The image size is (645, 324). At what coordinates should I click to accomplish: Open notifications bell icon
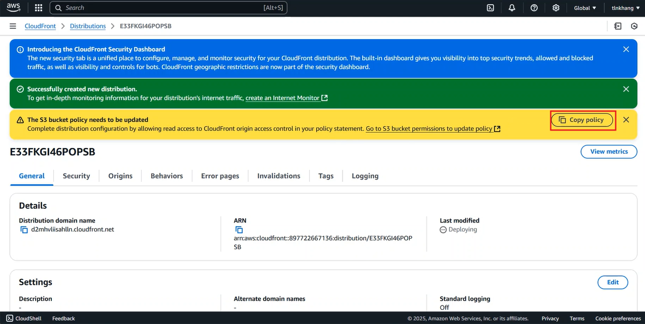pyautogui.click(x=512, y=8)
